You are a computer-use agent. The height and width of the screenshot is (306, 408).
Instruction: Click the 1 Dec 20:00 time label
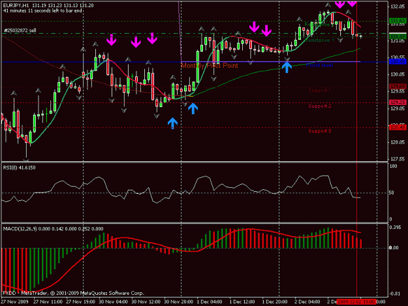coord(275,302)
